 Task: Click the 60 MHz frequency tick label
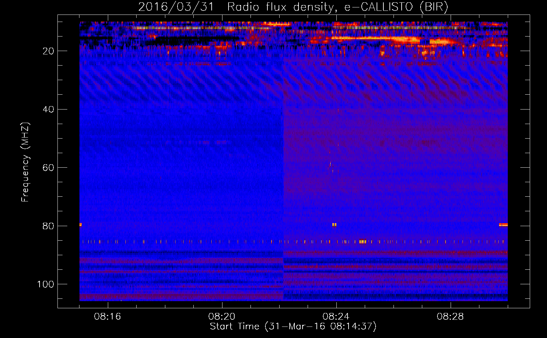(x=48, y=168)
